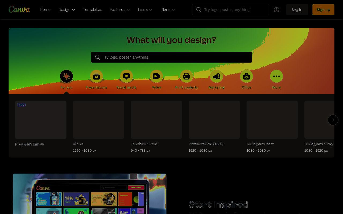Click the Canva laptop preview image
This screenshot has height=214, width=343.
point(90,194)
